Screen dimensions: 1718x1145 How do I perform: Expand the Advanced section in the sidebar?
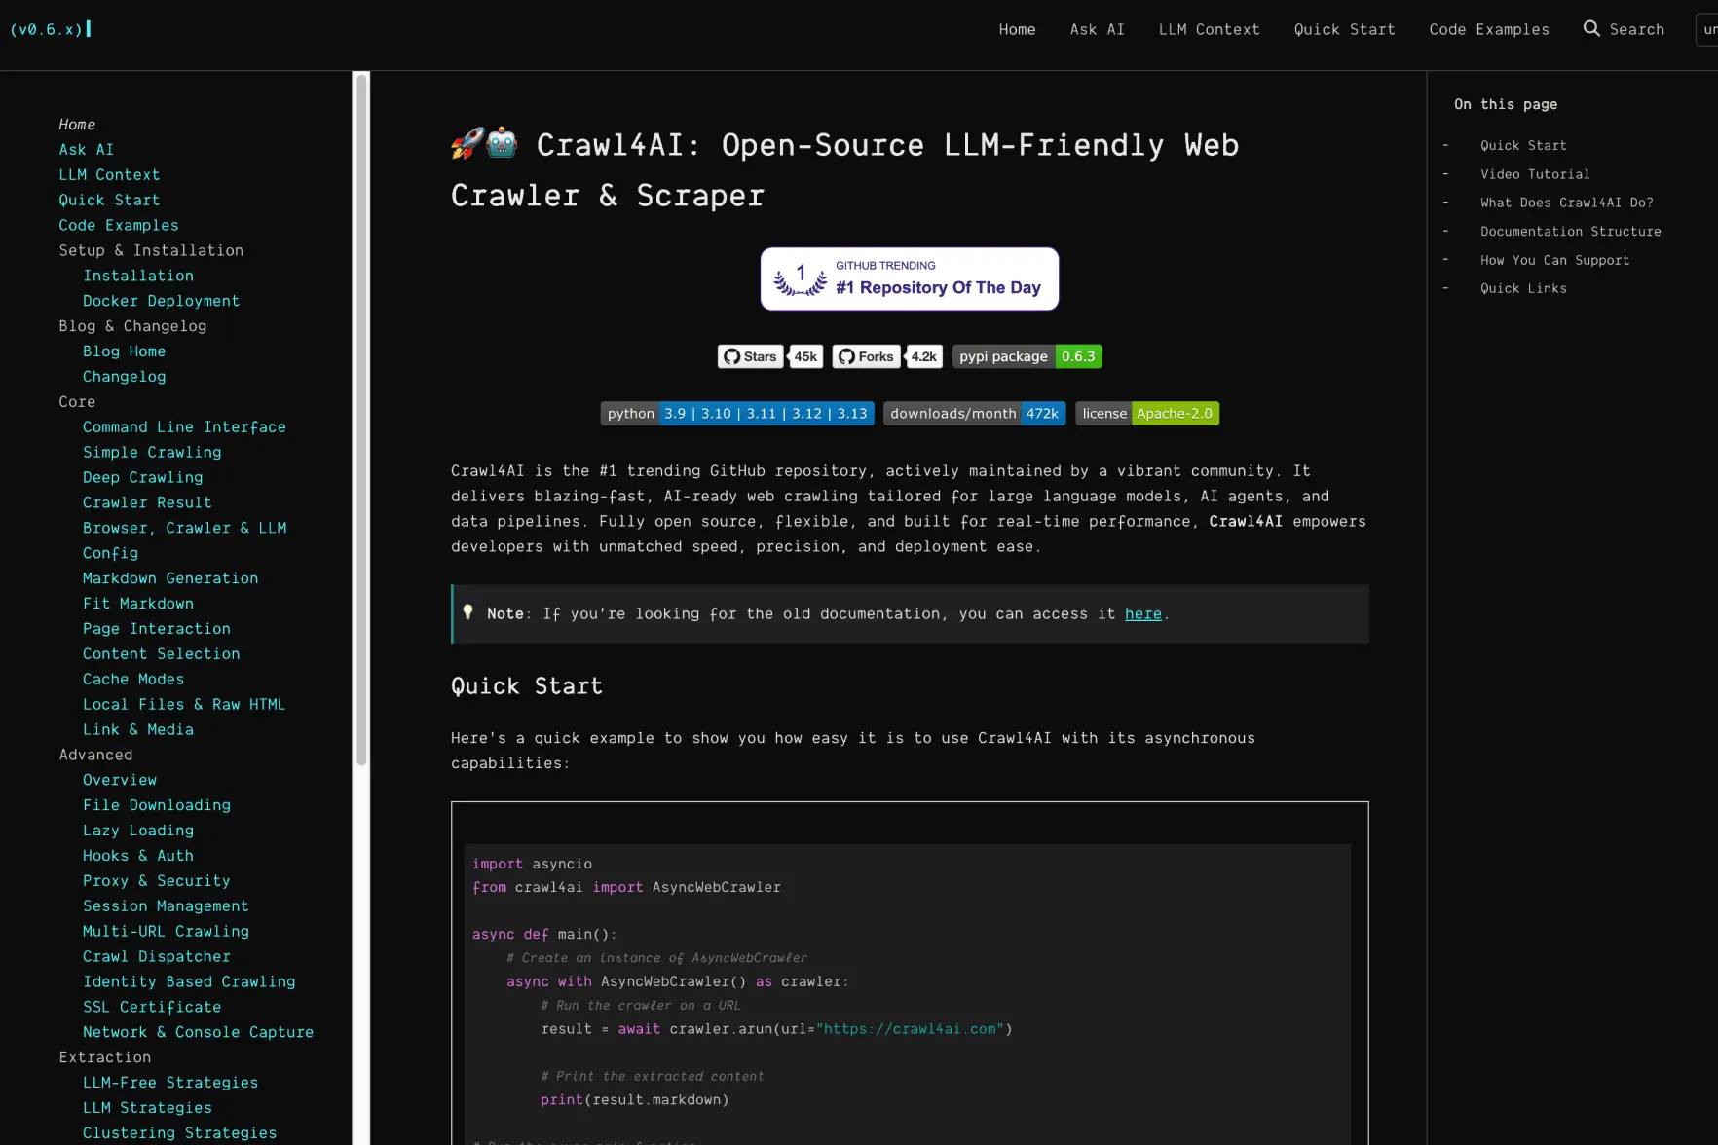coord(95,755)
